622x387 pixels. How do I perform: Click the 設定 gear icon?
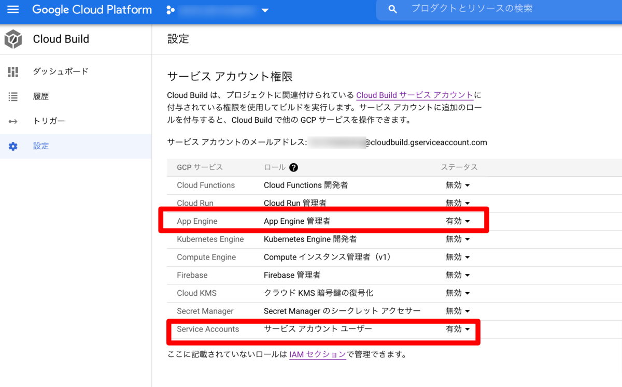pos(13,146)
